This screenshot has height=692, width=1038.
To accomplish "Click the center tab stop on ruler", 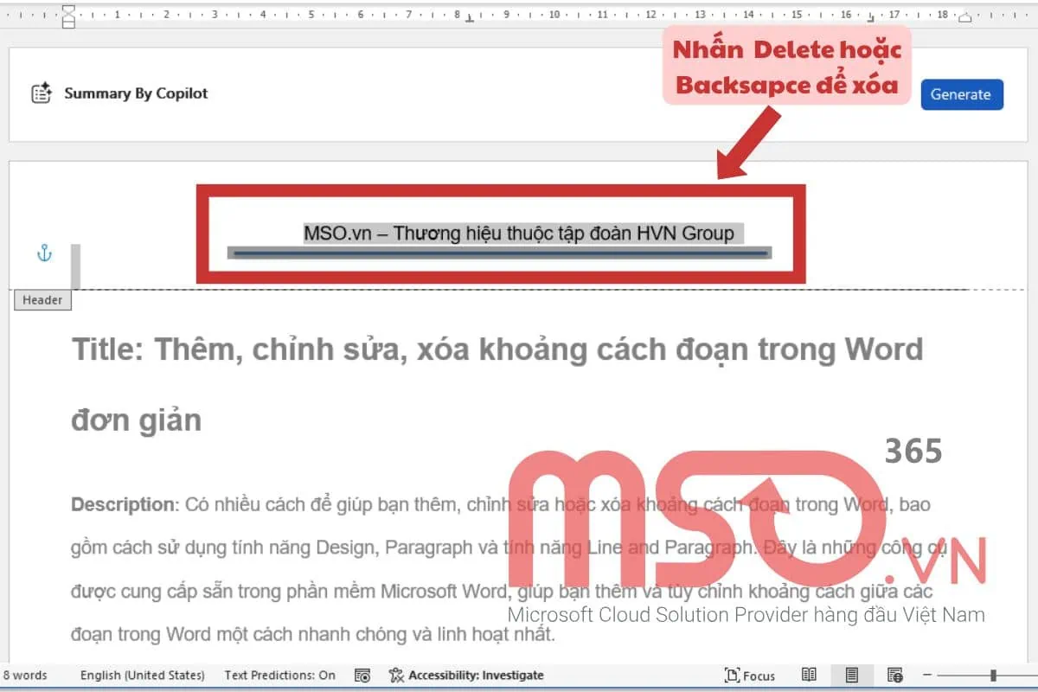I will [x=469, y=17].
